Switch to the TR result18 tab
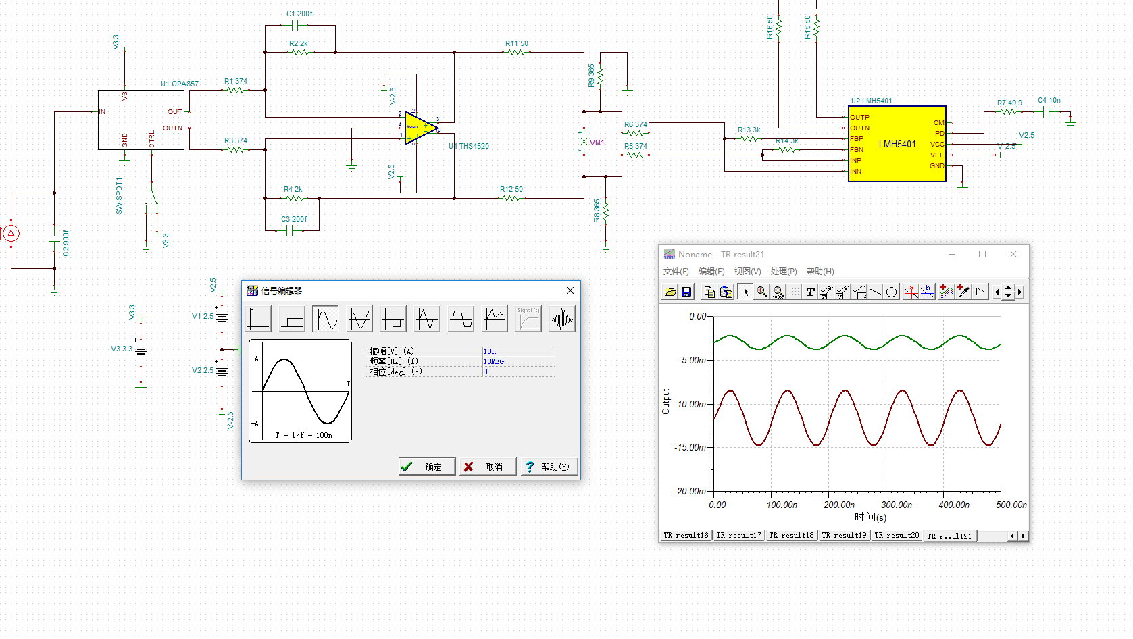1133x639 pixels. tap(791, 535)
